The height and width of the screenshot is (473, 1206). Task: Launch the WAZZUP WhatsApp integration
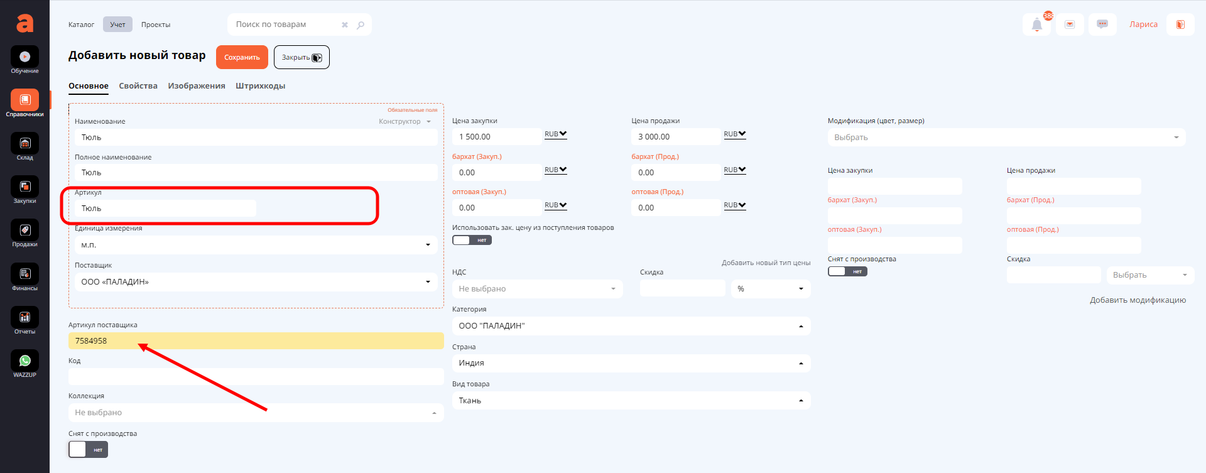tap(24, 361)
